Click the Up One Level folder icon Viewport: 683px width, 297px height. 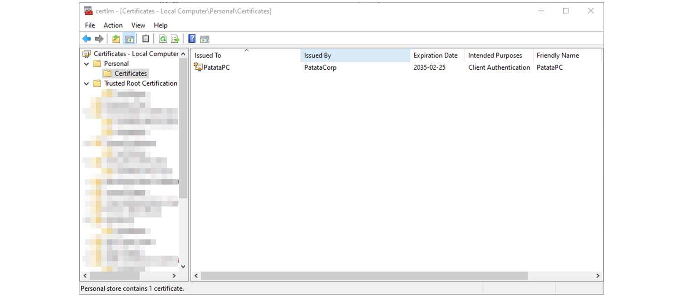pos(116,39)
